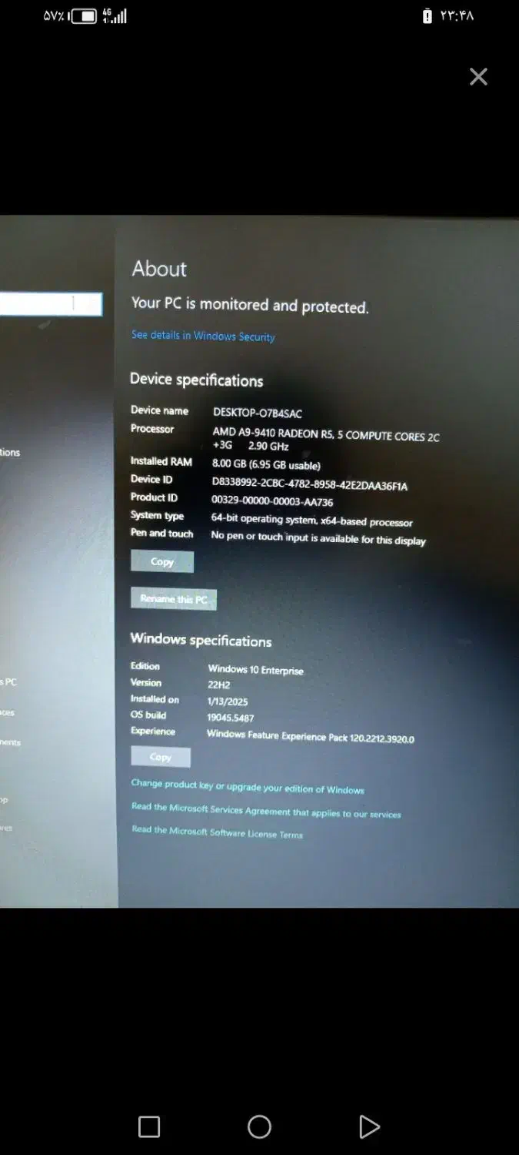Tap the Android recent apps square button

149,1127
